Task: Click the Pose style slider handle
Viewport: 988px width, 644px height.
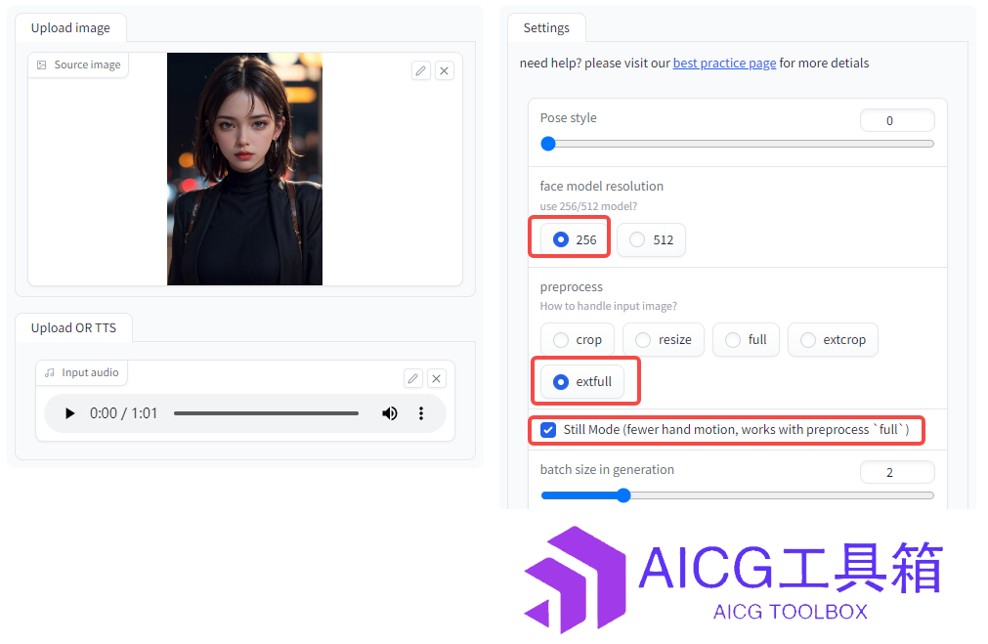Action: pyautogui.click(x=548, y=144)
